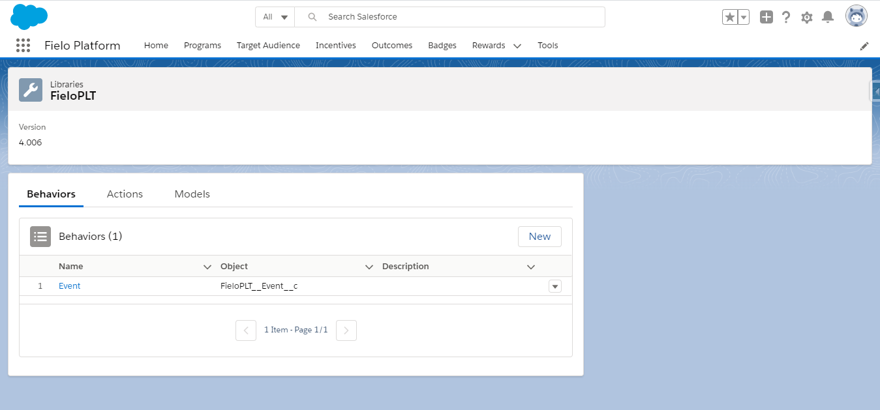Screen dimensions: 880x410
Task: Click the Libraries label above FieloPLT
Action: click(67, 84)
